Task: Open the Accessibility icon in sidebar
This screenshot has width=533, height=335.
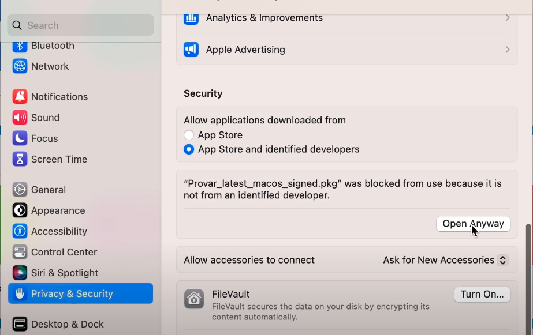Action: coord(20,231)
